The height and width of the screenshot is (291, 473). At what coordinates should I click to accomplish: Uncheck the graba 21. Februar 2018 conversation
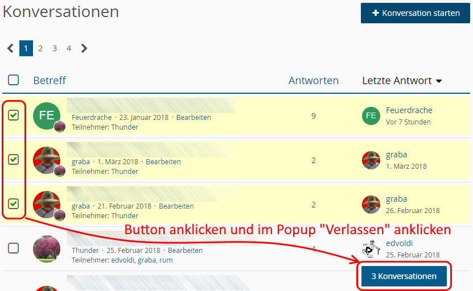coord(13,203)
